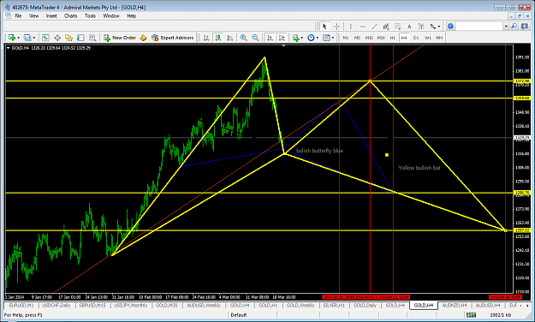
Task: Select the Crosshair tool
Action: [x=336, y=27]
